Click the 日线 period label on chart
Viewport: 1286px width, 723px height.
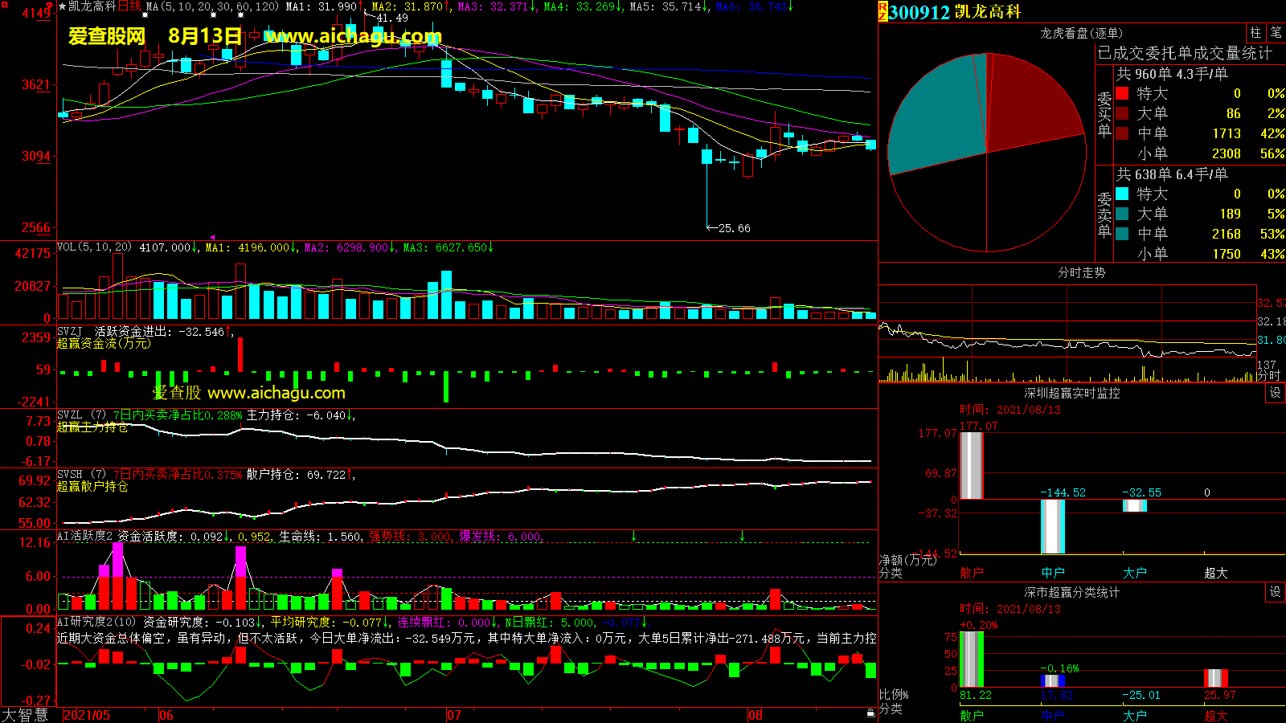point(129,6)
